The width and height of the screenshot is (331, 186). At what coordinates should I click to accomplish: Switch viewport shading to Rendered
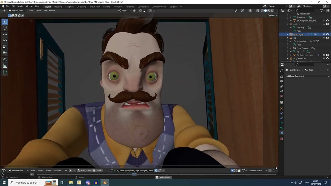click(272, 11)
